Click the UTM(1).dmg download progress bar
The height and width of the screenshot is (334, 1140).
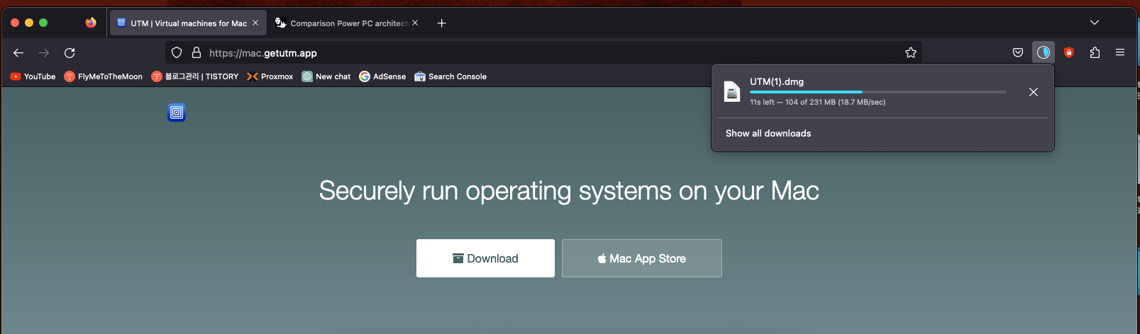tap(878, 92)
